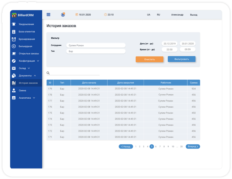The height and width of the screenshot is (179, 232).
Task: Click the hamburger menu icon
Action: (48, 15)
